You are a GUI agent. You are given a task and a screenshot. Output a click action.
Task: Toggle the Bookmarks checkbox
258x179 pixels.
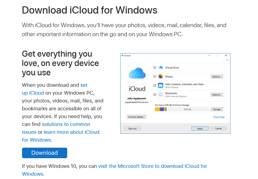tap(155, 95)
